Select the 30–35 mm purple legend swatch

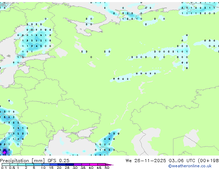pos(78,165)
